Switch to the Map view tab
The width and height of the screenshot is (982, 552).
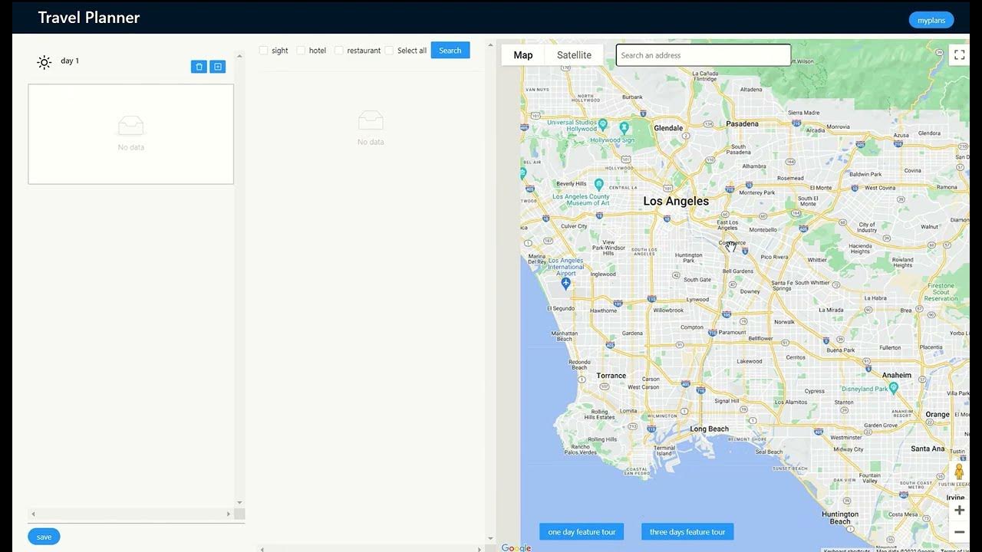523,55
